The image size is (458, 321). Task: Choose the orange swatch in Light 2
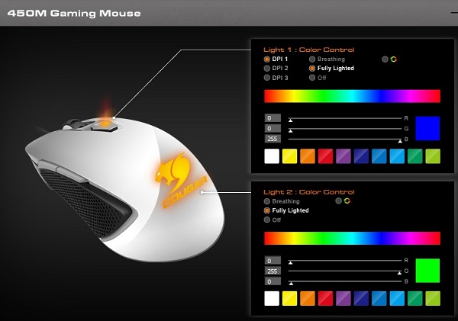click(308, 299)
